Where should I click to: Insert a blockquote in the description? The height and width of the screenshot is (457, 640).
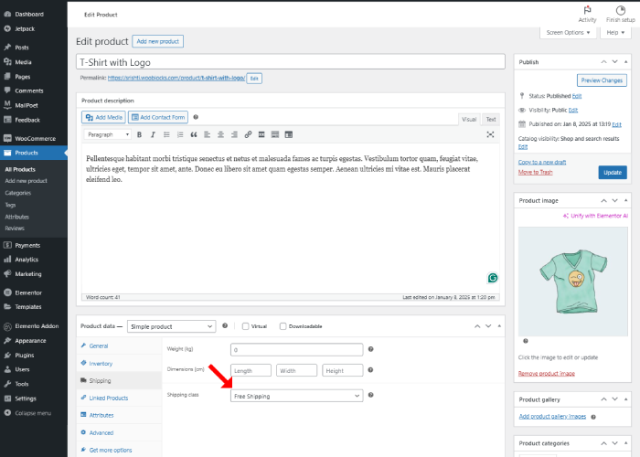tap(194, 134)
